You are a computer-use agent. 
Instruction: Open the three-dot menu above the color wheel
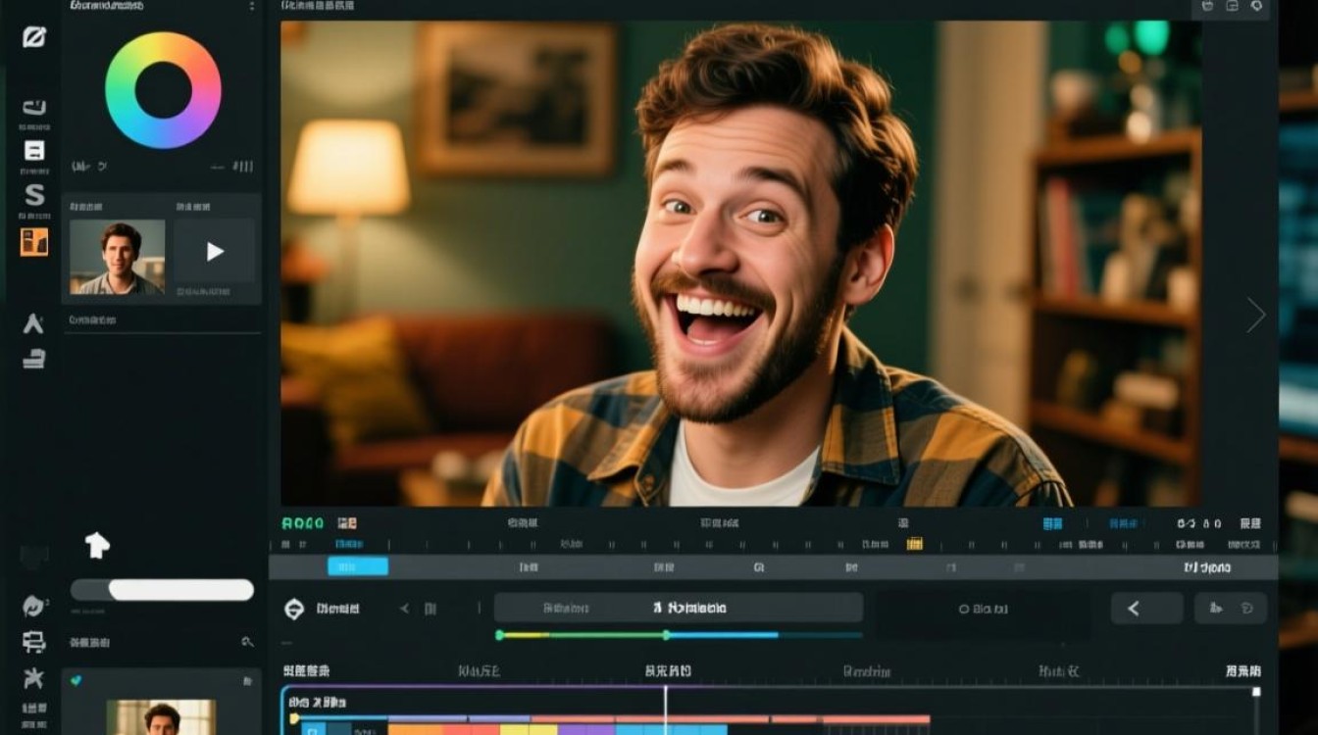252,6
